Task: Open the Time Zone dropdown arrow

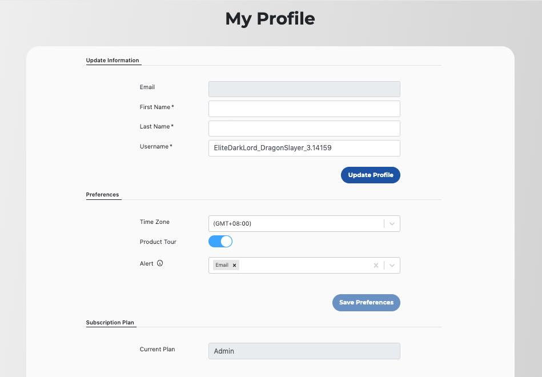Action: tap(392, 223)
